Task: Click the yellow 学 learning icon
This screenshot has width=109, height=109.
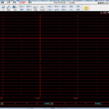Action: 86,8
